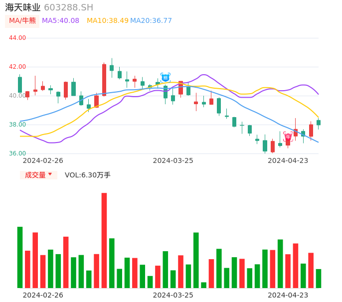Screen dimensions: 342x302
Task: Click the 2024-04-23 date label under volume chart
Action: point(288,295)
